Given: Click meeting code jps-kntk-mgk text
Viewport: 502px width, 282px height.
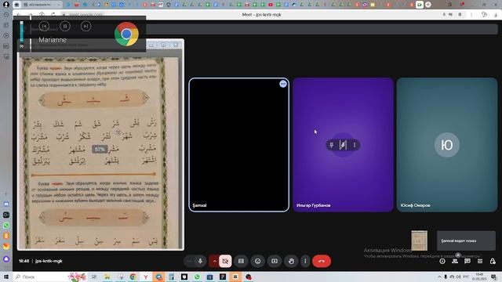Looking at the screenshot, I should coord(49,261).
